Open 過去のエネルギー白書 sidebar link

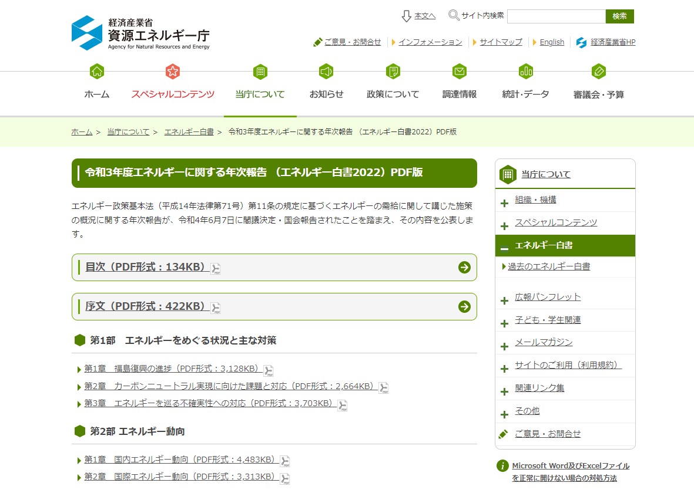coord(549,266)
